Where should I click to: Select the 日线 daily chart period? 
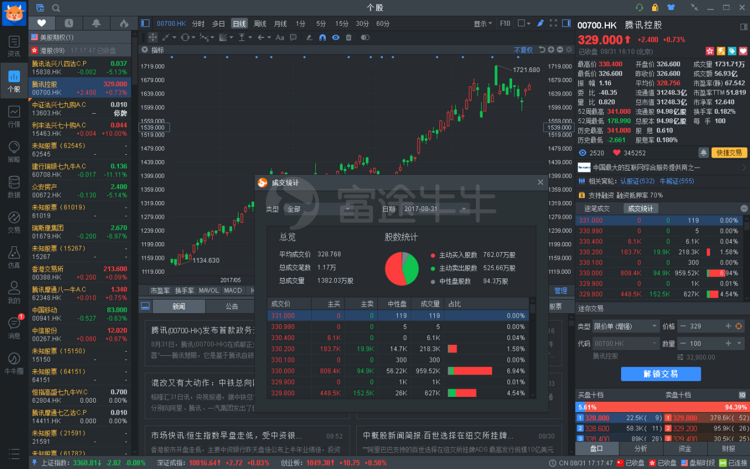click(x=239, y=23)
